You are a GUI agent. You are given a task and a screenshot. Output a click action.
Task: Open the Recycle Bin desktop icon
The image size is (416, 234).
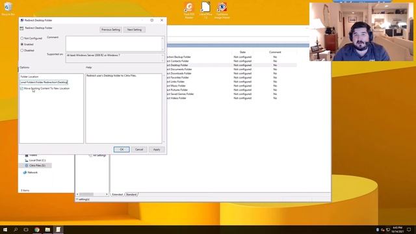click(x=8, y=8)
